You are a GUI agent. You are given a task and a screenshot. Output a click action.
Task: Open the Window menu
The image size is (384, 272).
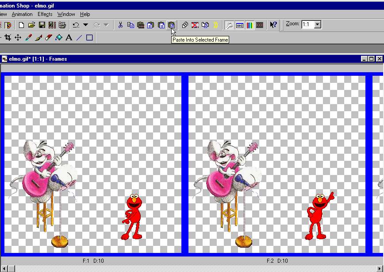coord(66,14)
